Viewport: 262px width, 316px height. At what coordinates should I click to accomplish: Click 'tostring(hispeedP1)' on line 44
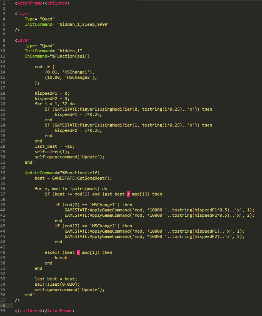196,232
